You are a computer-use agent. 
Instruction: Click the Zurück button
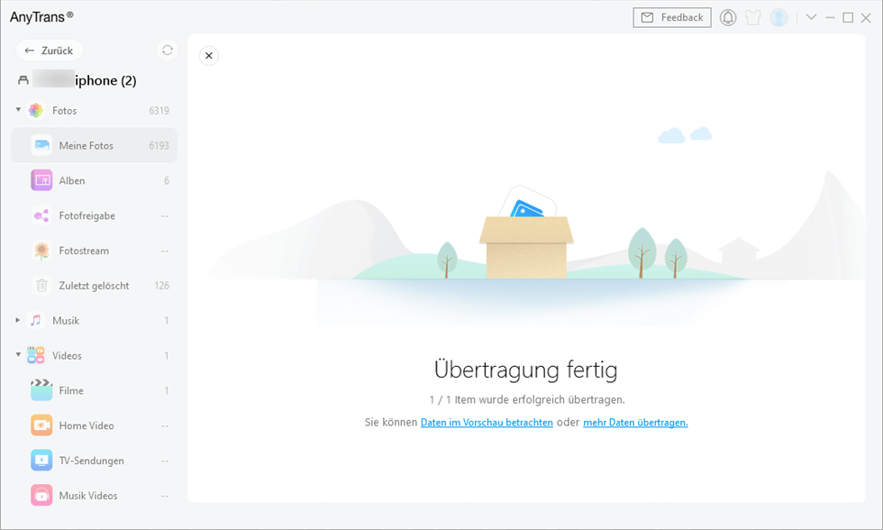point(49,50)
